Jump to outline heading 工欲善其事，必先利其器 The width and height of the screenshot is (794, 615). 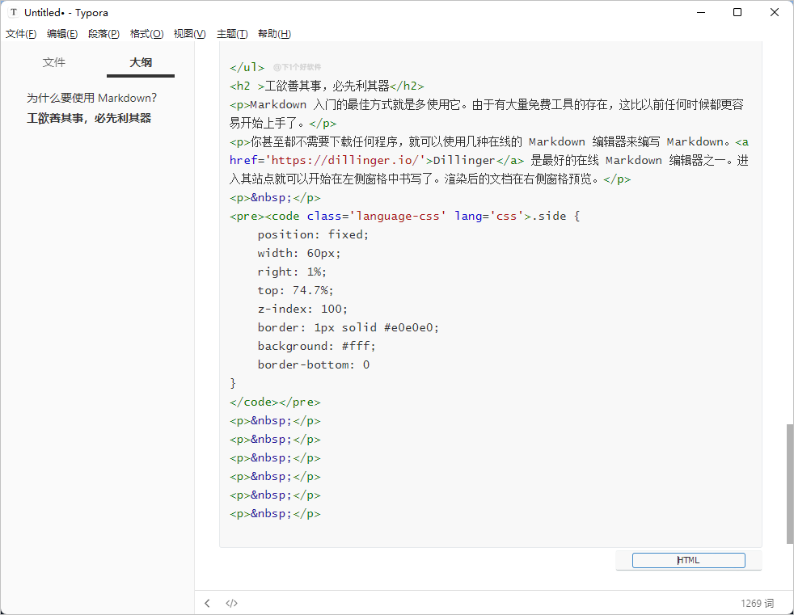89,118
